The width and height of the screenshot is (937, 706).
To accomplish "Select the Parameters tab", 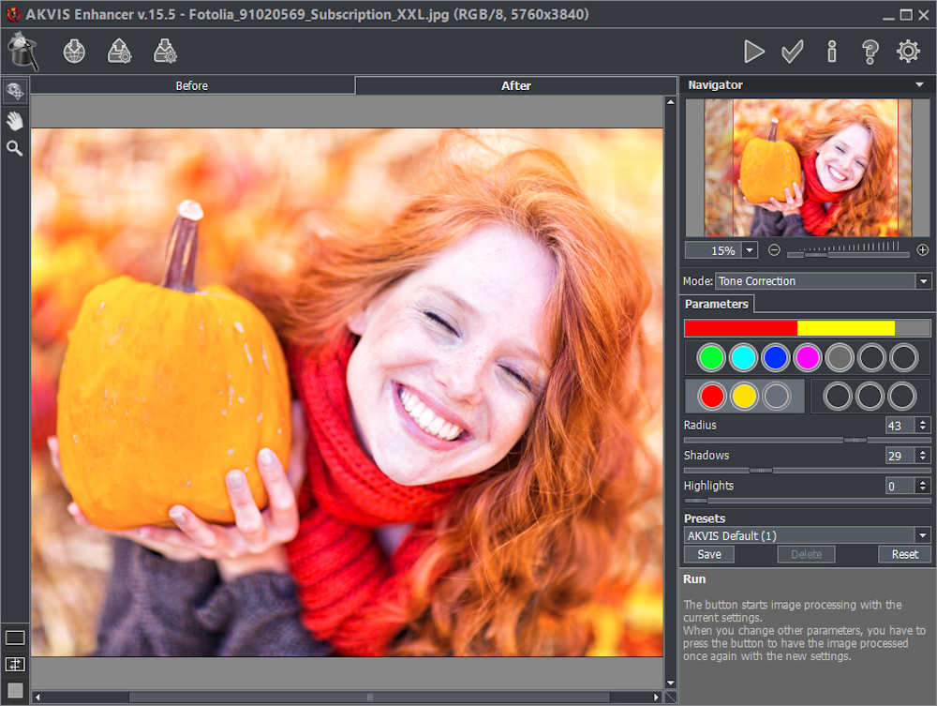I will point(717,304).
